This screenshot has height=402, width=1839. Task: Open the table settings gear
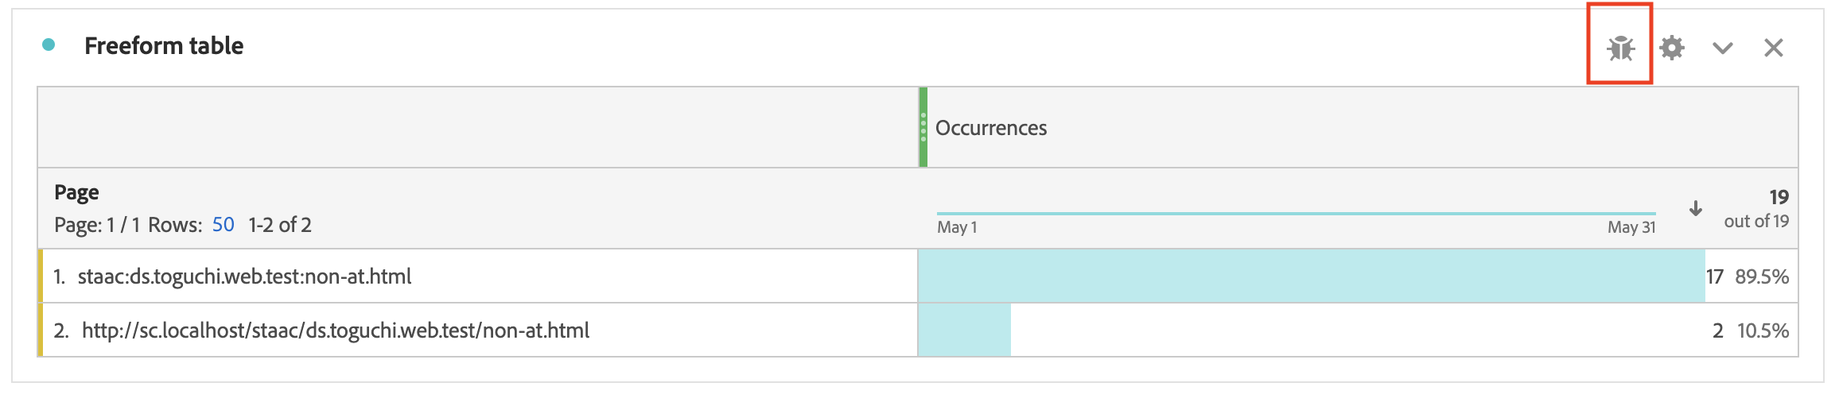1672,48
